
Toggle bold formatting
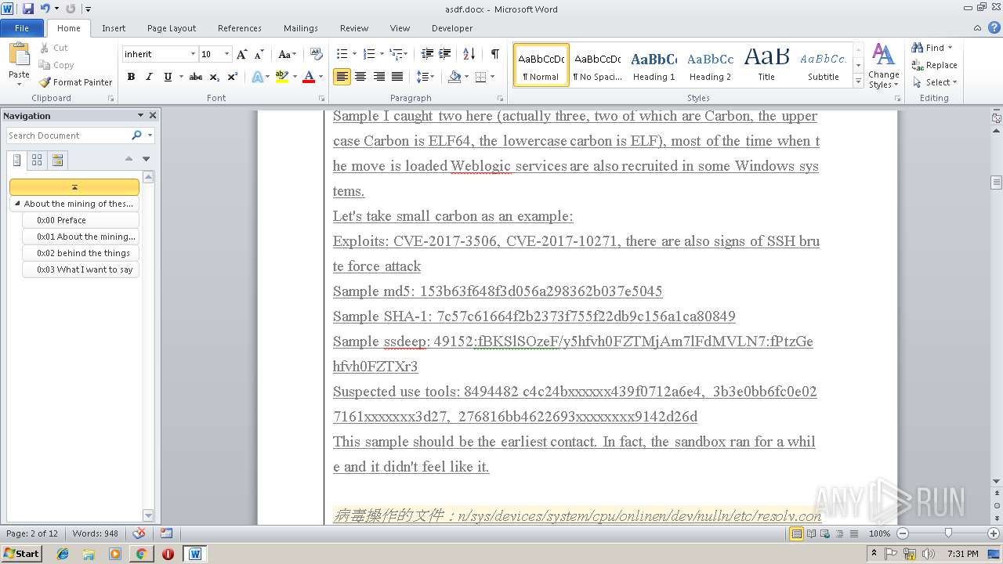pos(131,77)
